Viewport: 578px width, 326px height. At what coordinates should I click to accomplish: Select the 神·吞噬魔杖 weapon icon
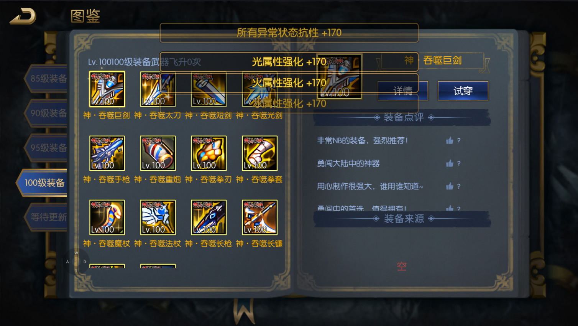tap(107, 217)
